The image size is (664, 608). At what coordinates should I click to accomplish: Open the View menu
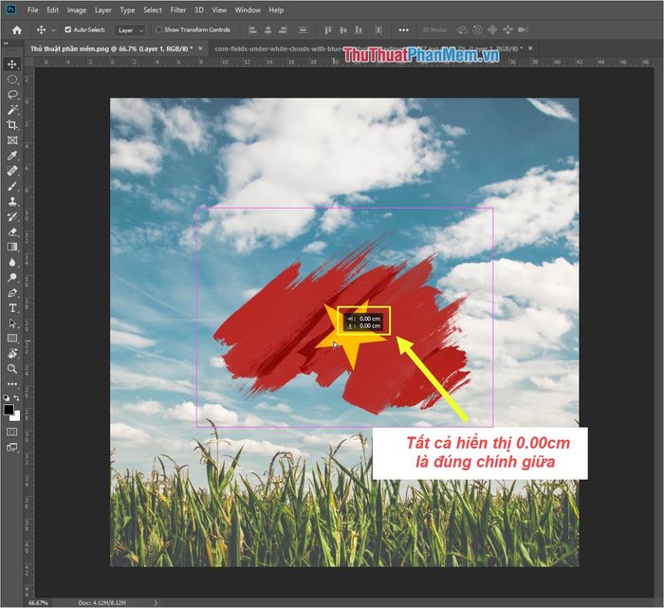tap(219, 9)
